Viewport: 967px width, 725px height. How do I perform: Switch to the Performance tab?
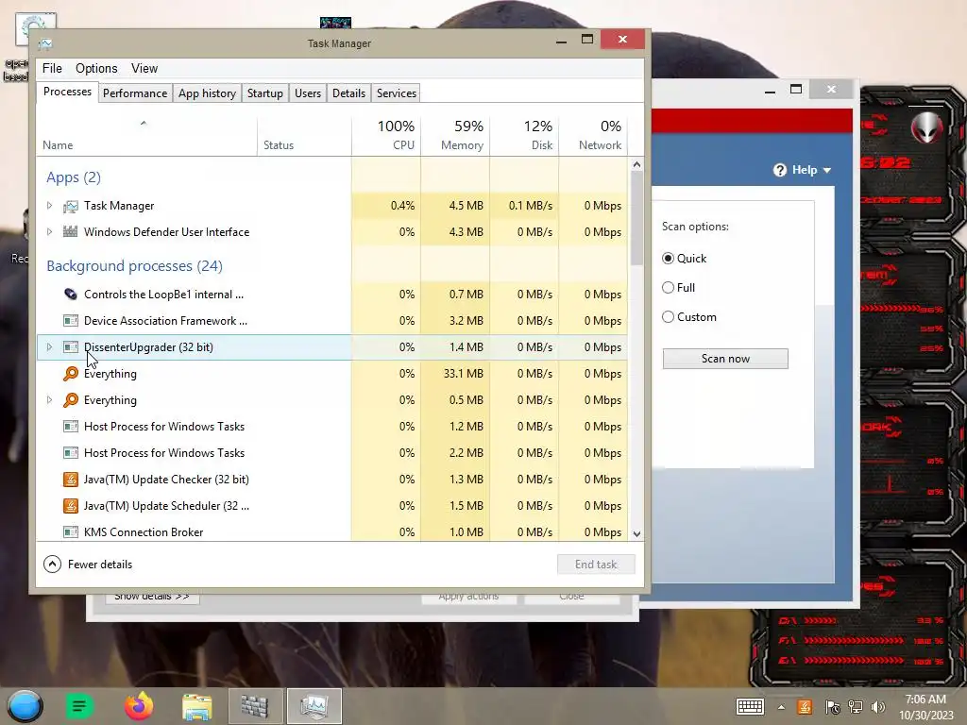click(x=135, y=93)
